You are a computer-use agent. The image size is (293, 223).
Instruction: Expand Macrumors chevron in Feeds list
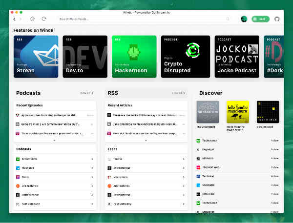click(184, 177)
